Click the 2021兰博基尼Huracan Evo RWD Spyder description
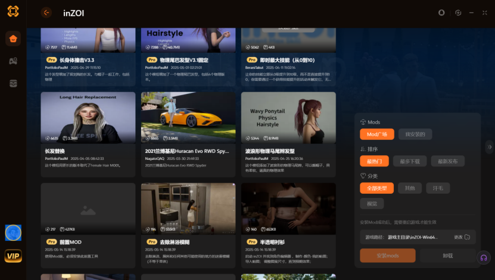This screenshot has height=280, width=495. click(176, 165)
